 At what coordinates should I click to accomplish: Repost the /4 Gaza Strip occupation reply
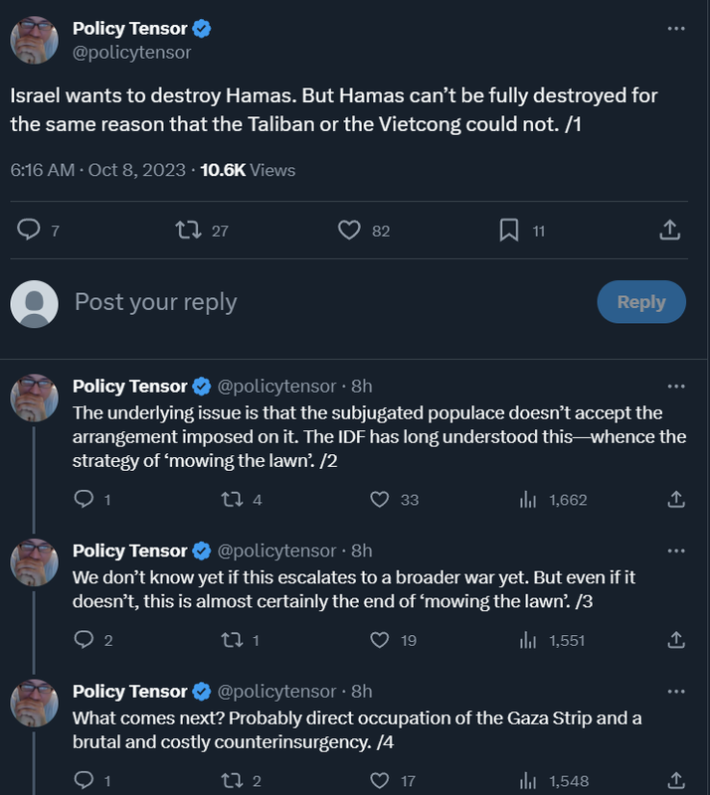pyautogui.click(x=231, y=781)
